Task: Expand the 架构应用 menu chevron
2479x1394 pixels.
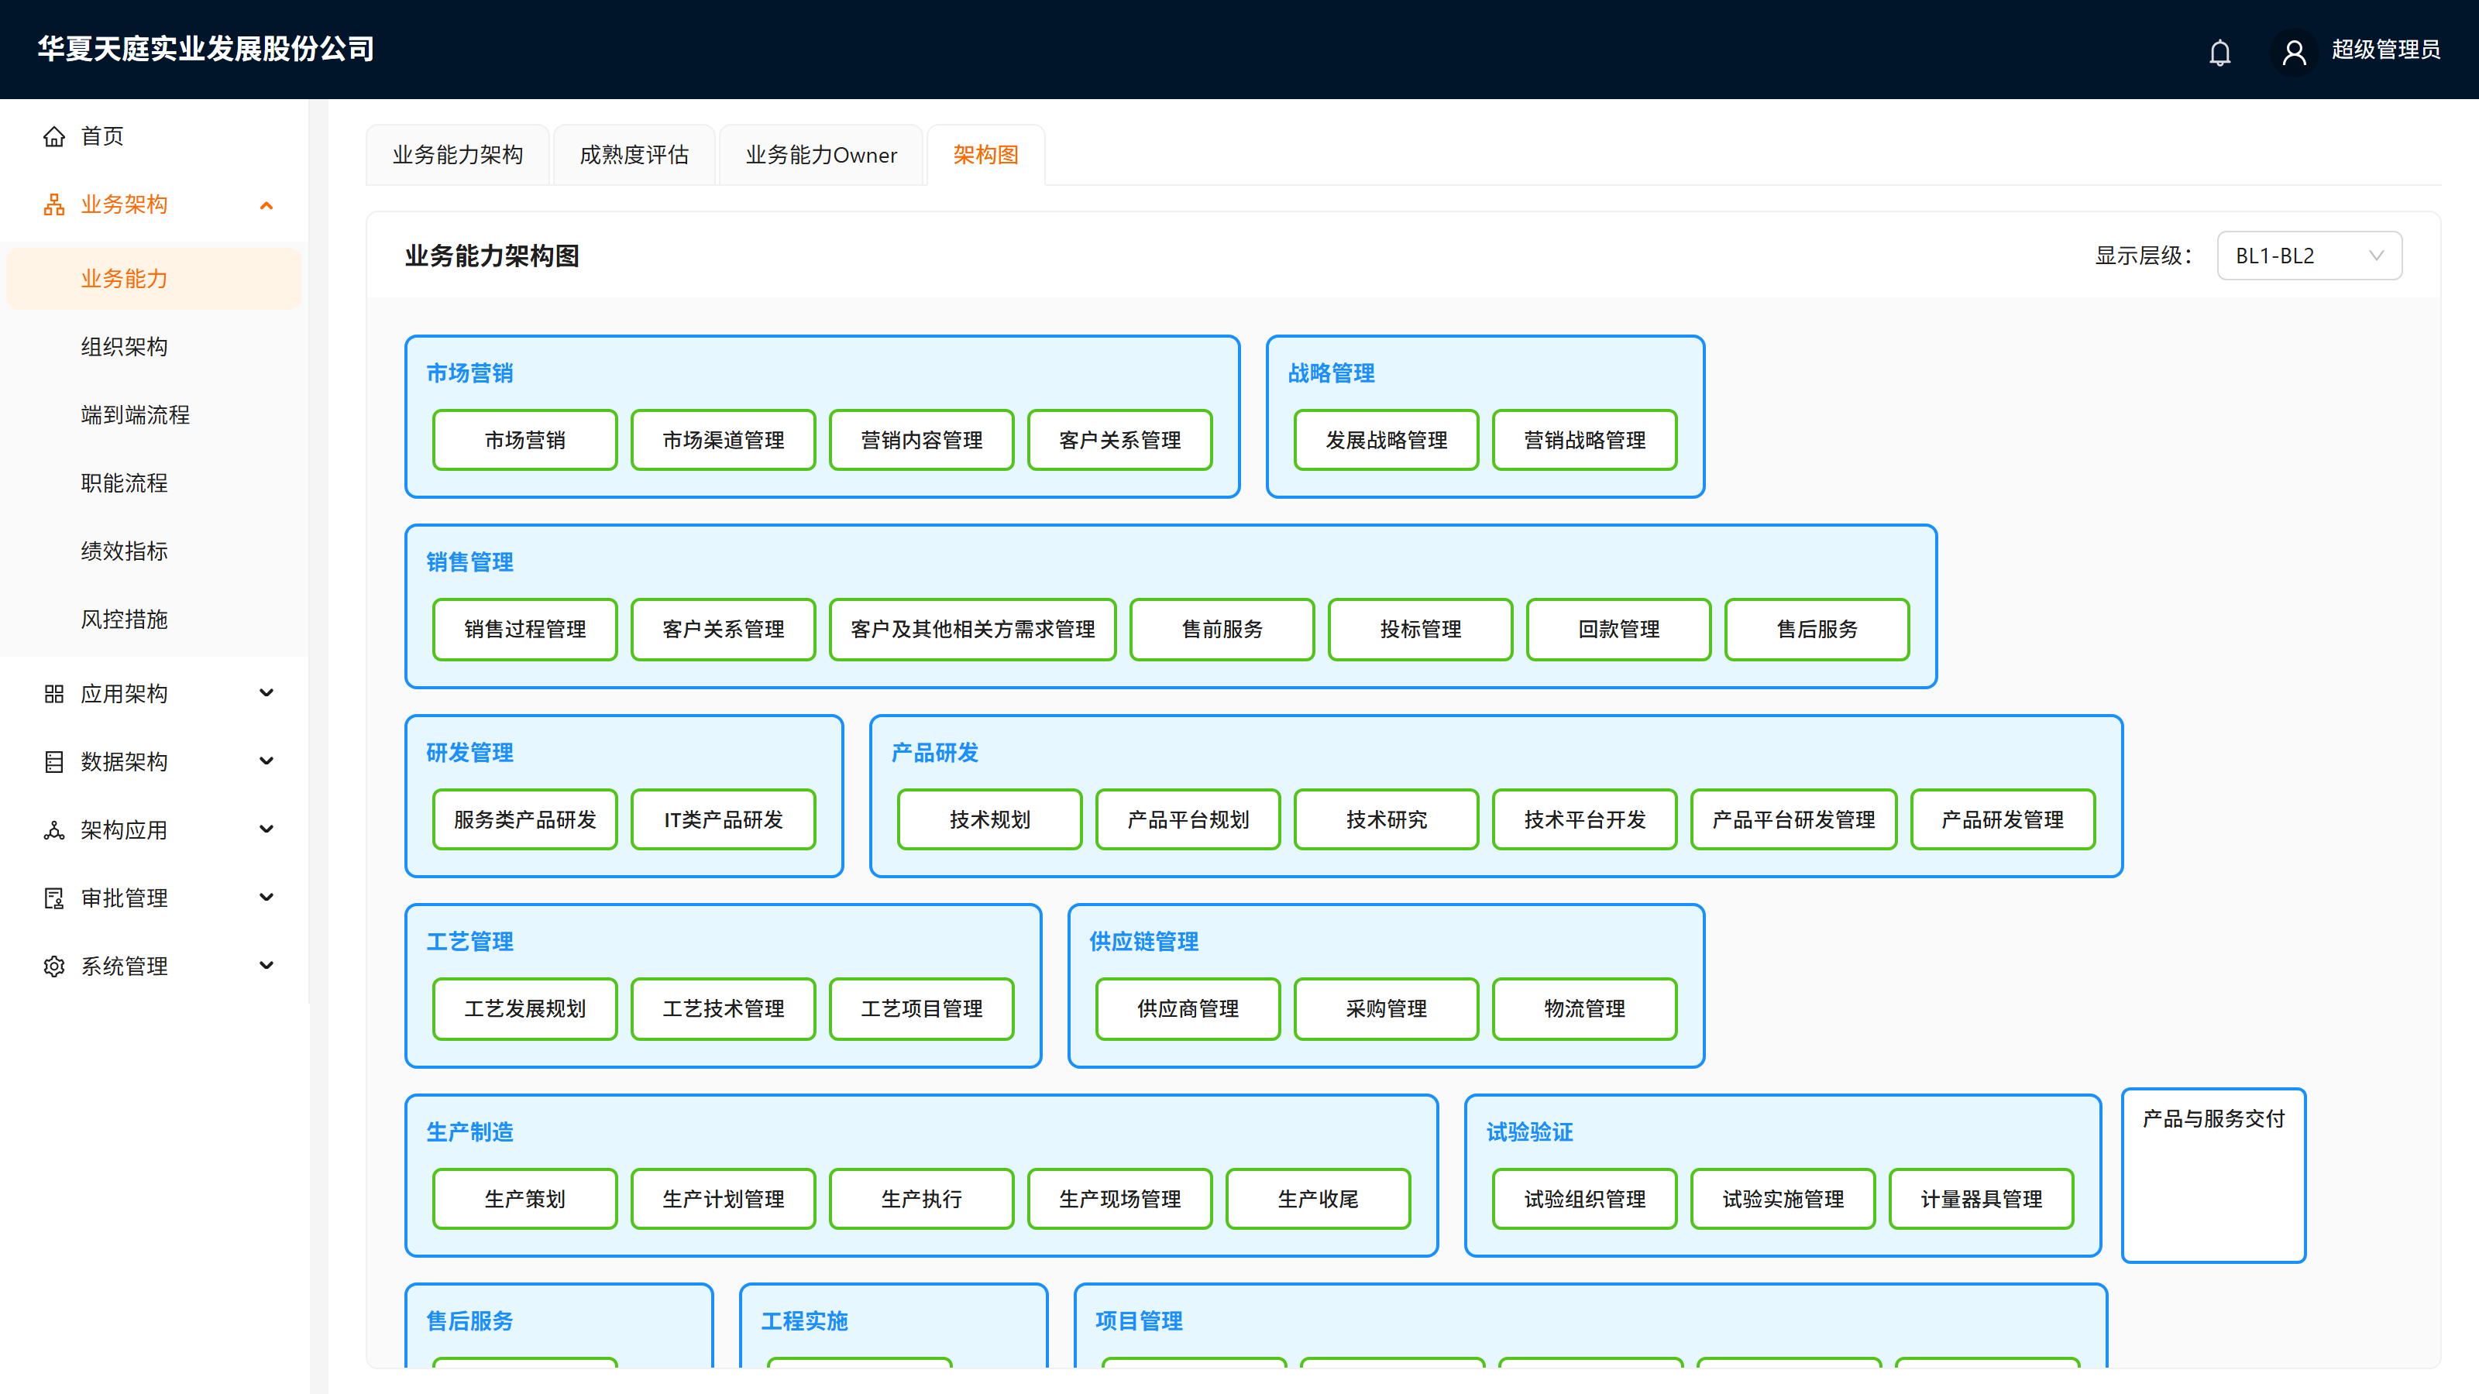Action: 266,829
